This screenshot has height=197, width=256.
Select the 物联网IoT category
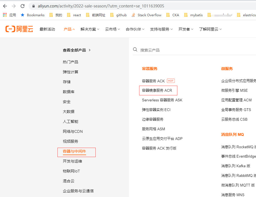click(71, 171)
